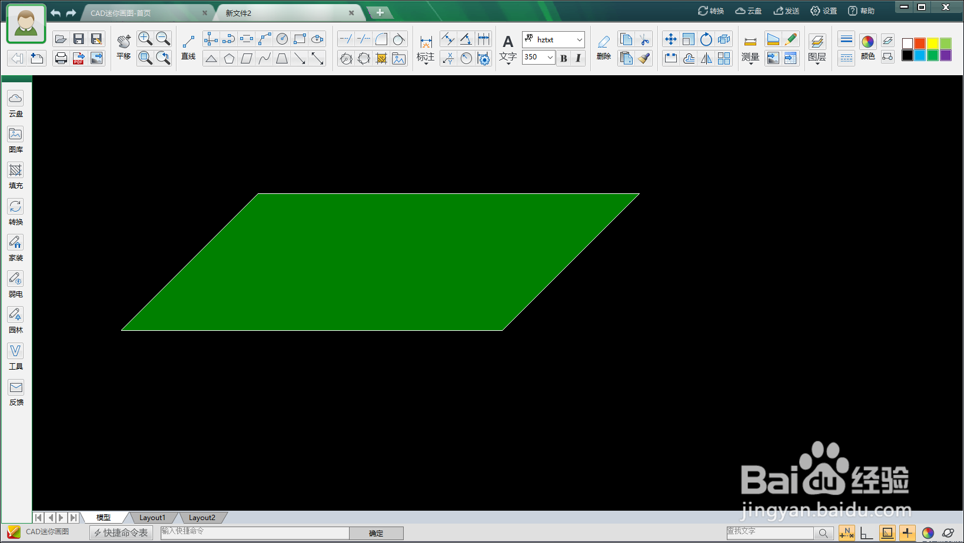
Task: Open 设置 settings in title bar
Action: (824, 11)
